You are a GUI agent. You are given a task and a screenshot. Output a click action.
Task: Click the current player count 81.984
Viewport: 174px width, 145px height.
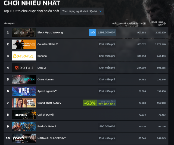[x=142, y=91]
